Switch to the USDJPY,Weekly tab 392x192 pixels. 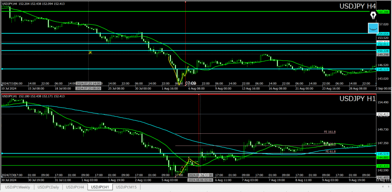[17, 187]
